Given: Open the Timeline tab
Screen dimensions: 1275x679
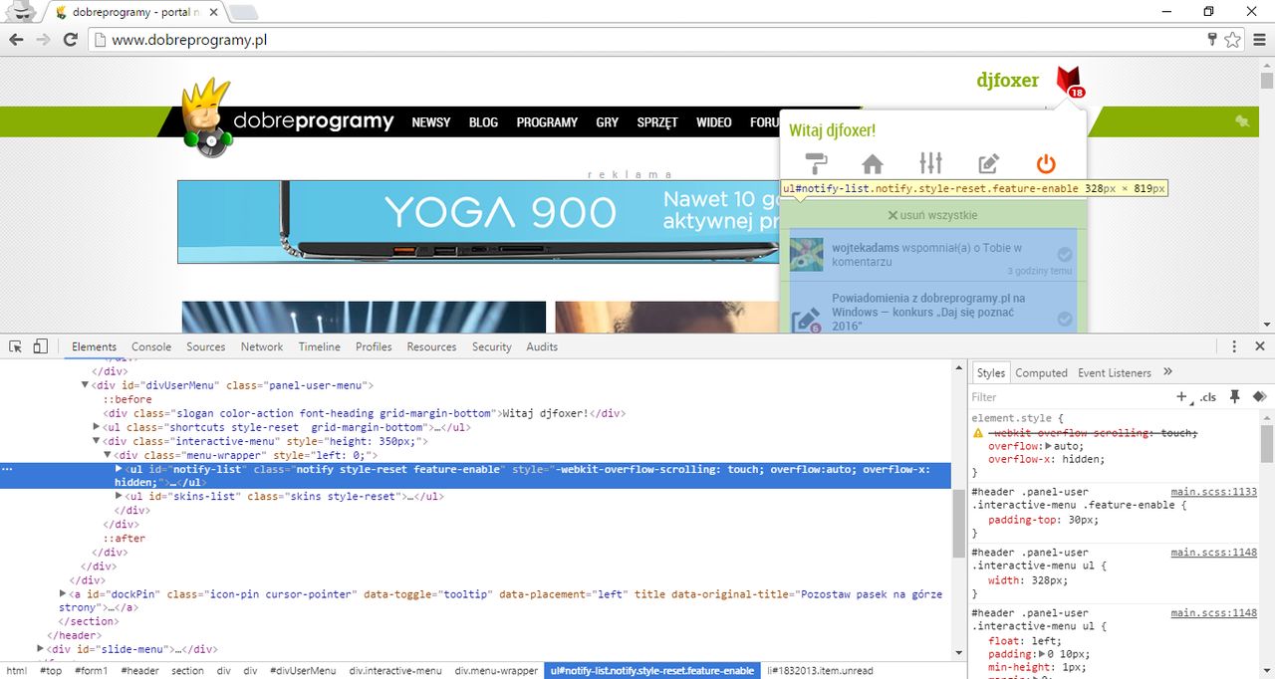Looking at the screenshot, I should point(320,346).
